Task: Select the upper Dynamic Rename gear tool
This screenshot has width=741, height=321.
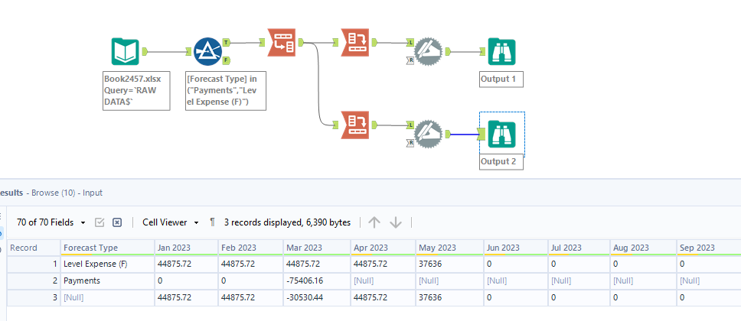Action: 426,51
